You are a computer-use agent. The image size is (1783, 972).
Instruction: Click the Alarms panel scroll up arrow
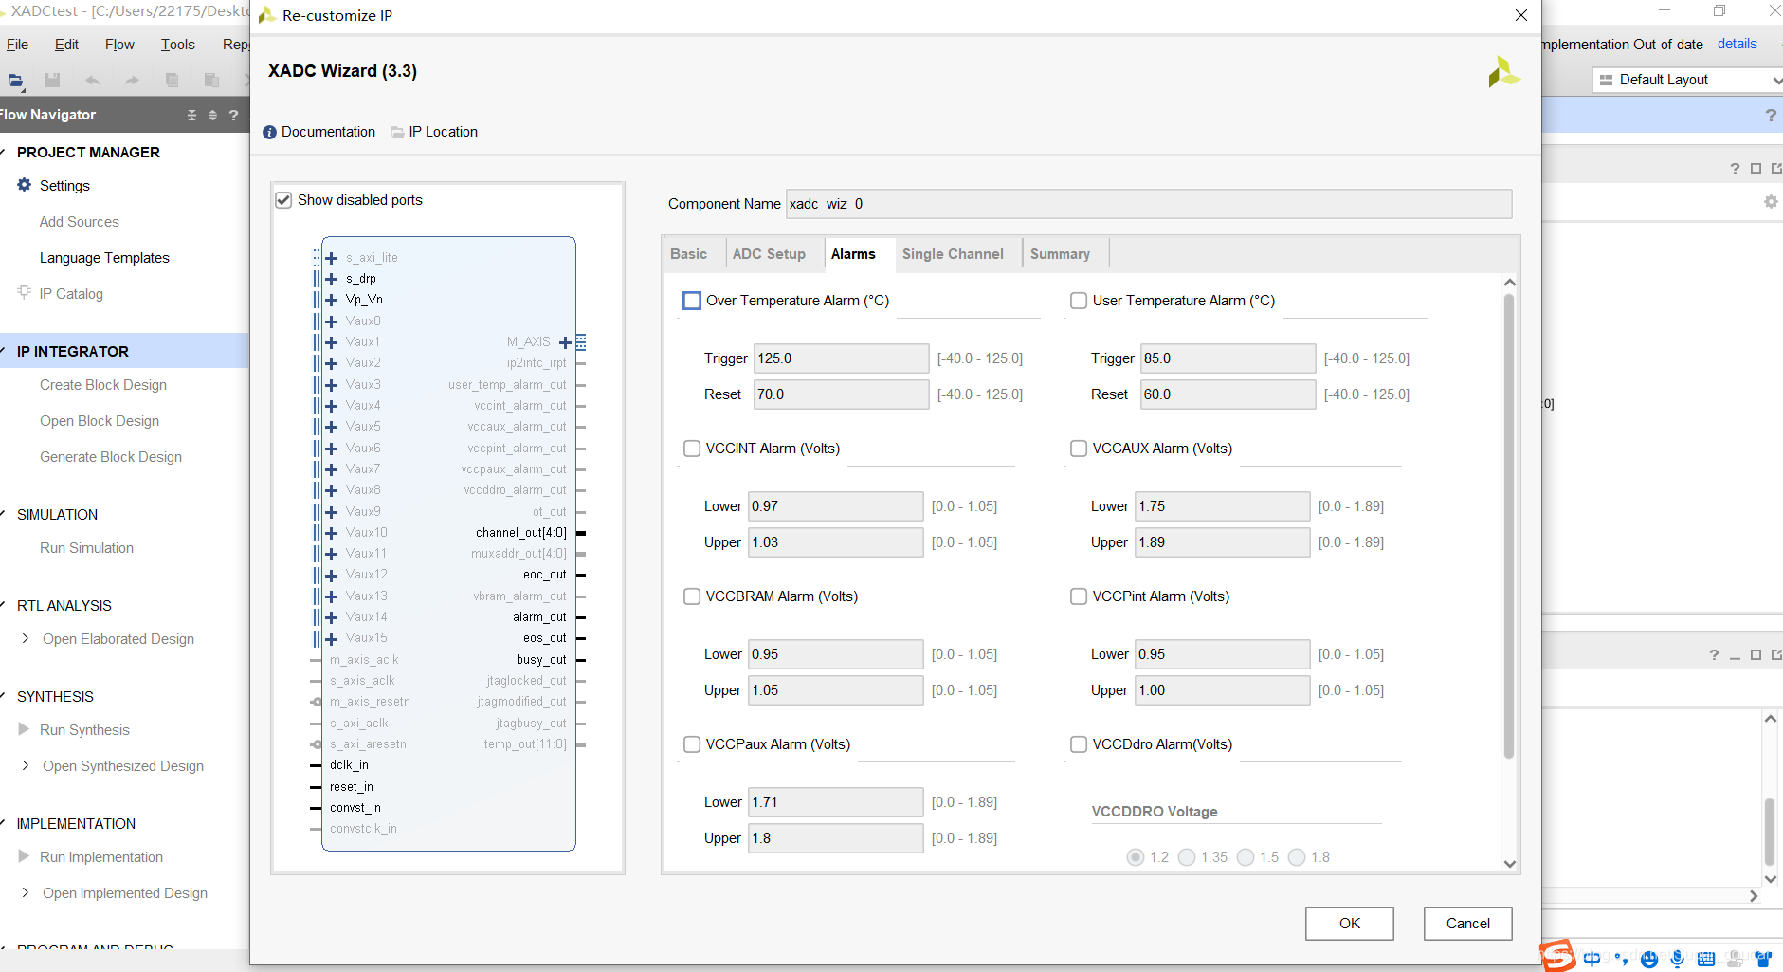[1510, 283]
